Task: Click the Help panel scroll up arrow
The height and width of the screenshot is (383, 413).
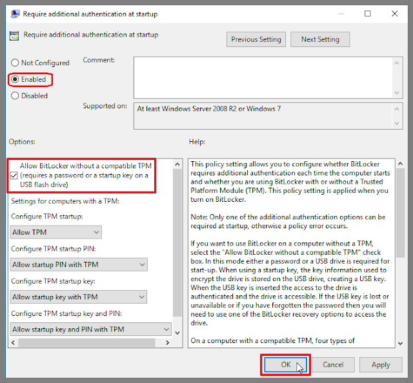Action: (x=400, y=164)
